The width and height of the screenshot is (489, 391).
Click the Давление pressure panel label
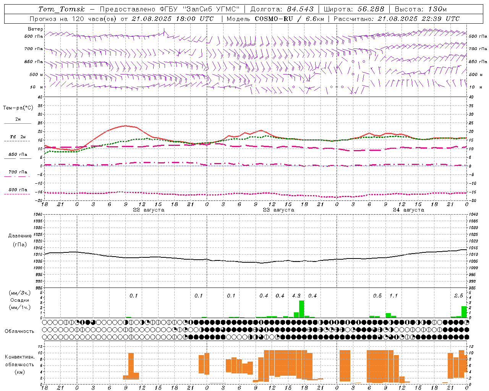coord(20,236)
